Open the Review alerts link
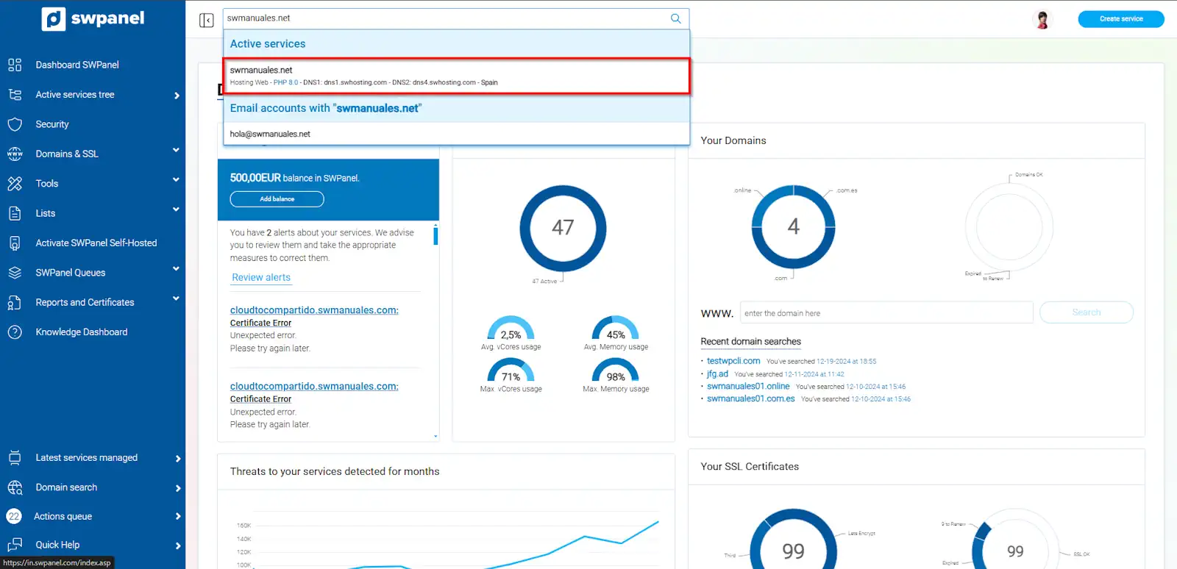1177x569 pixels. tap(261, 277)
